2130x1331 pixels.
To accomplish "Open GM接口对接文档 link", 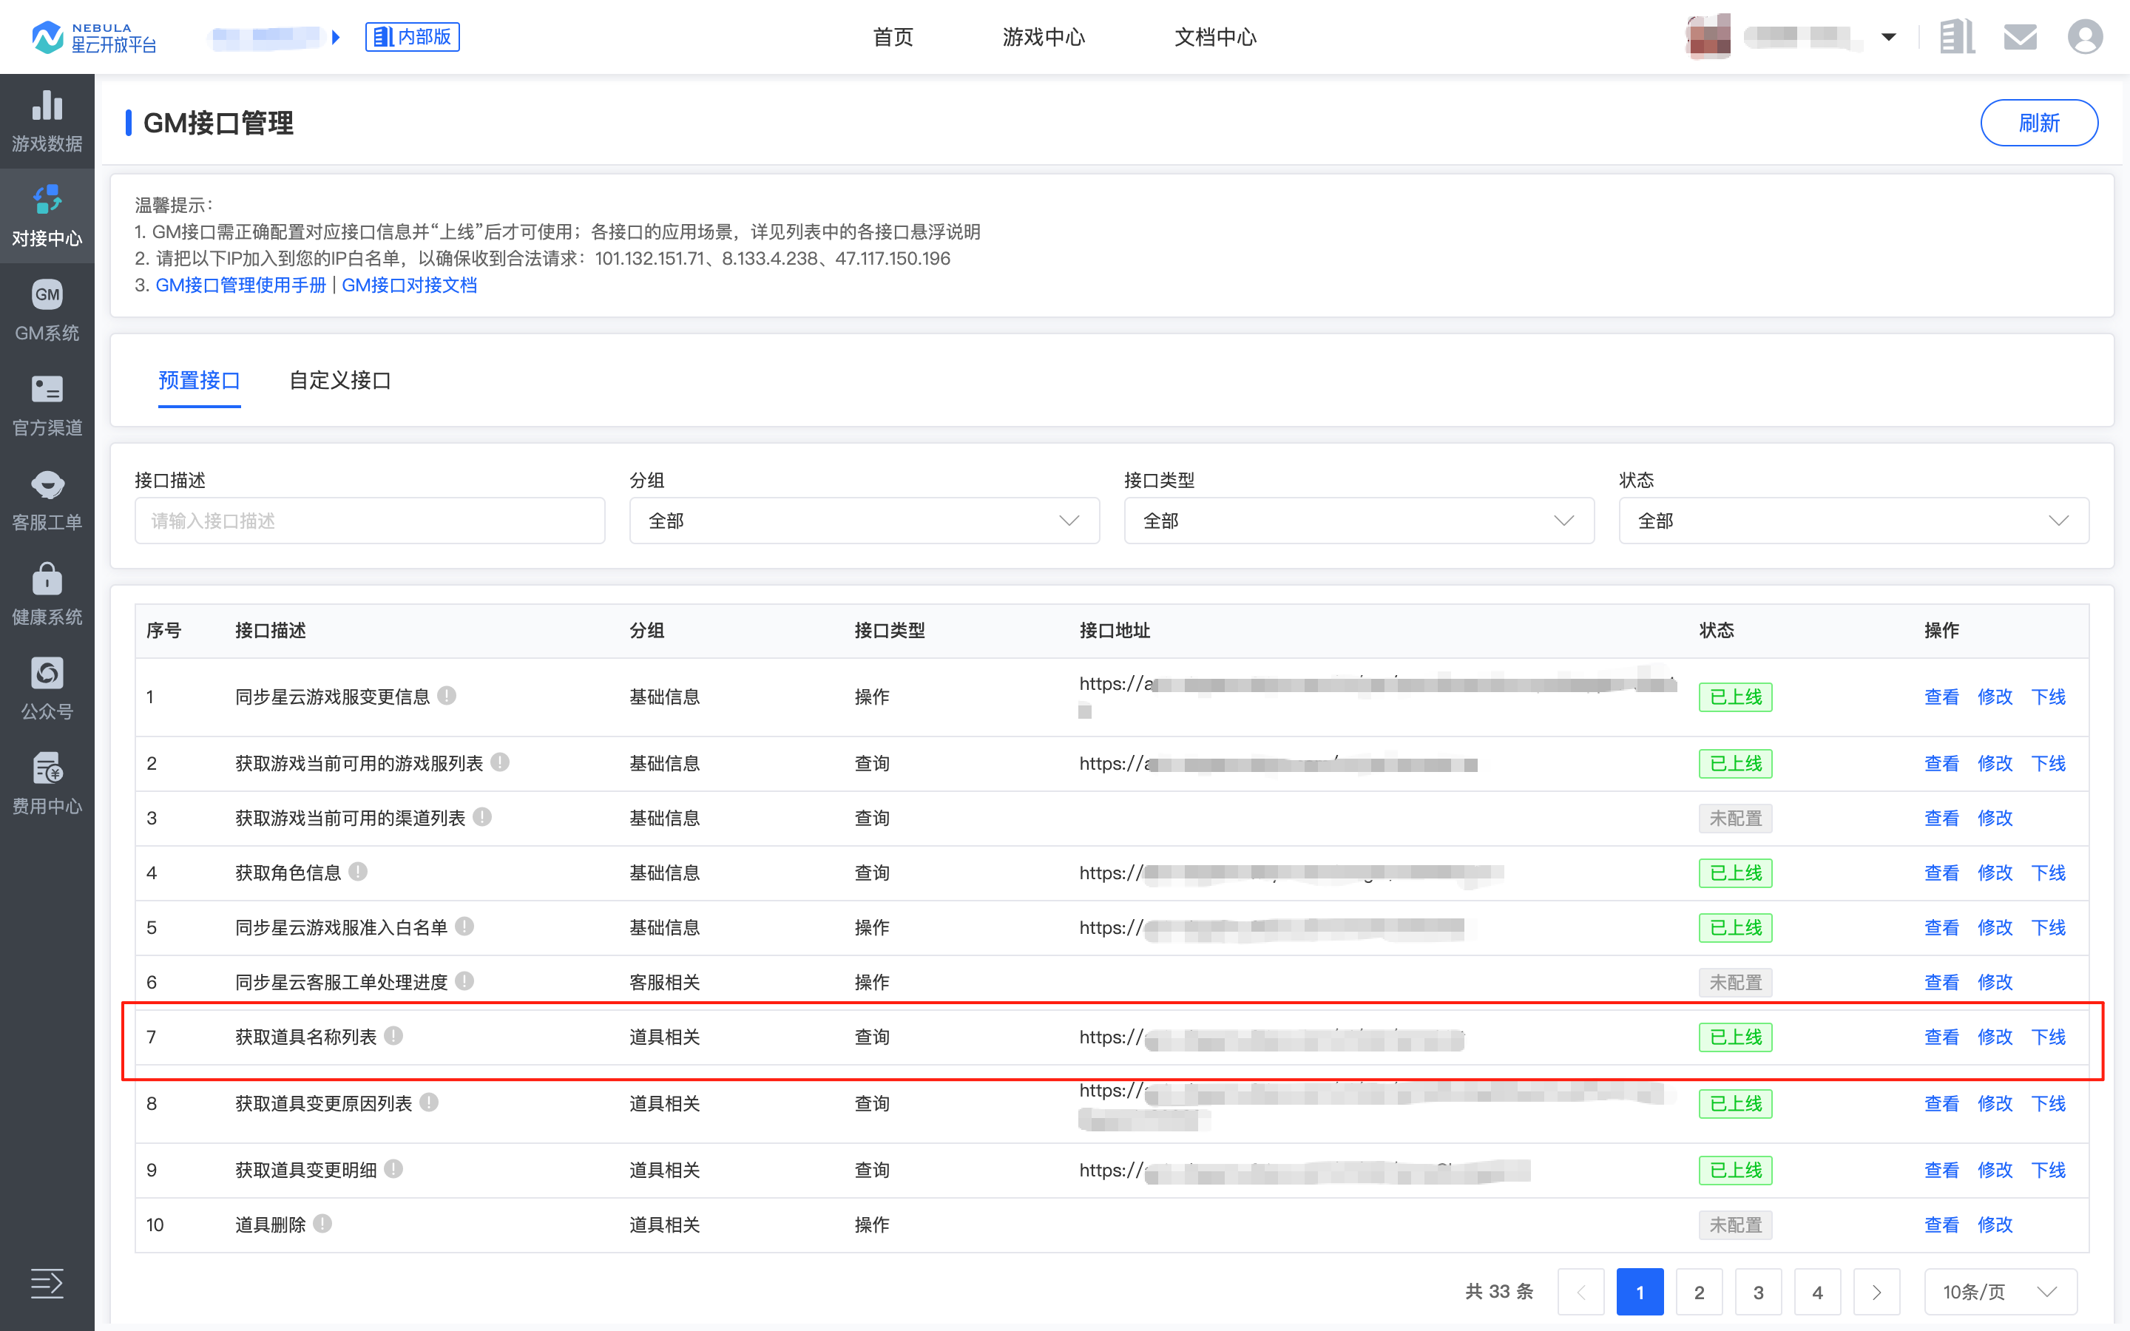I will (409, 285).
